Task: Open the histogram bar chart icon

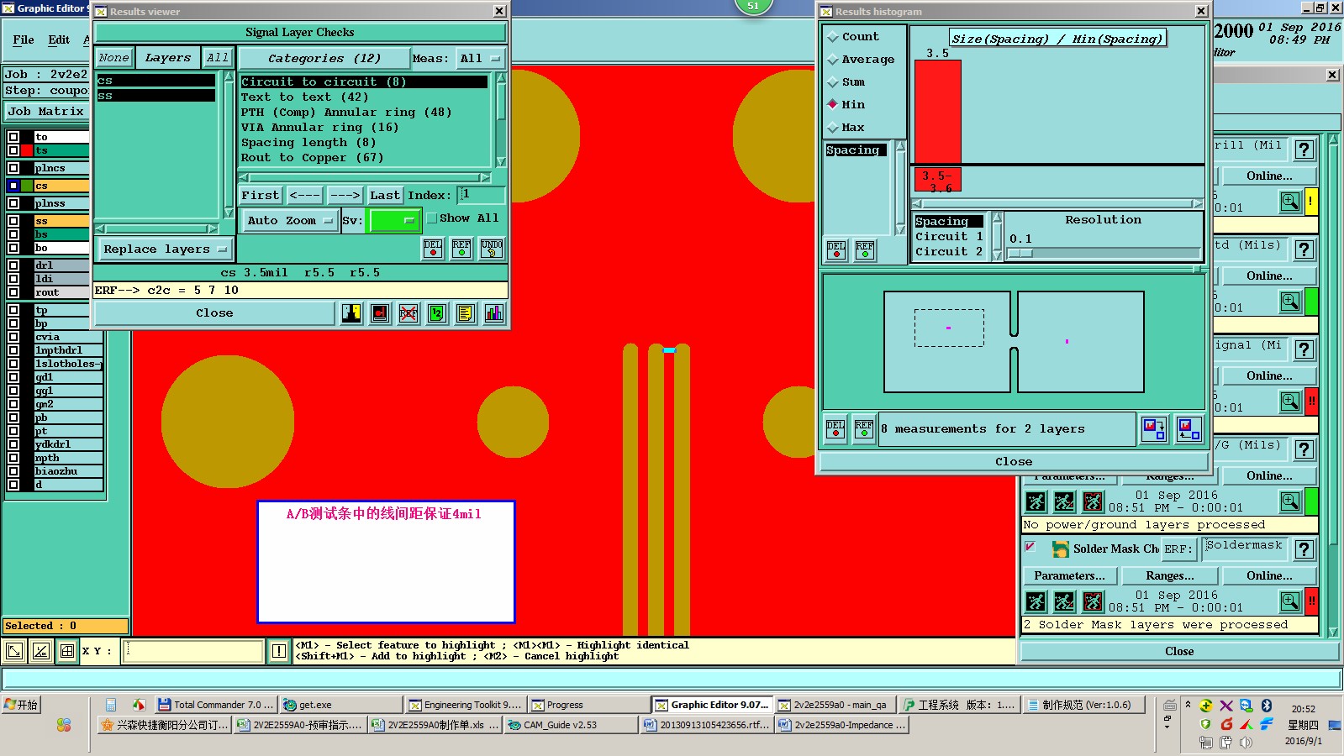Action: tap(494, 313)
